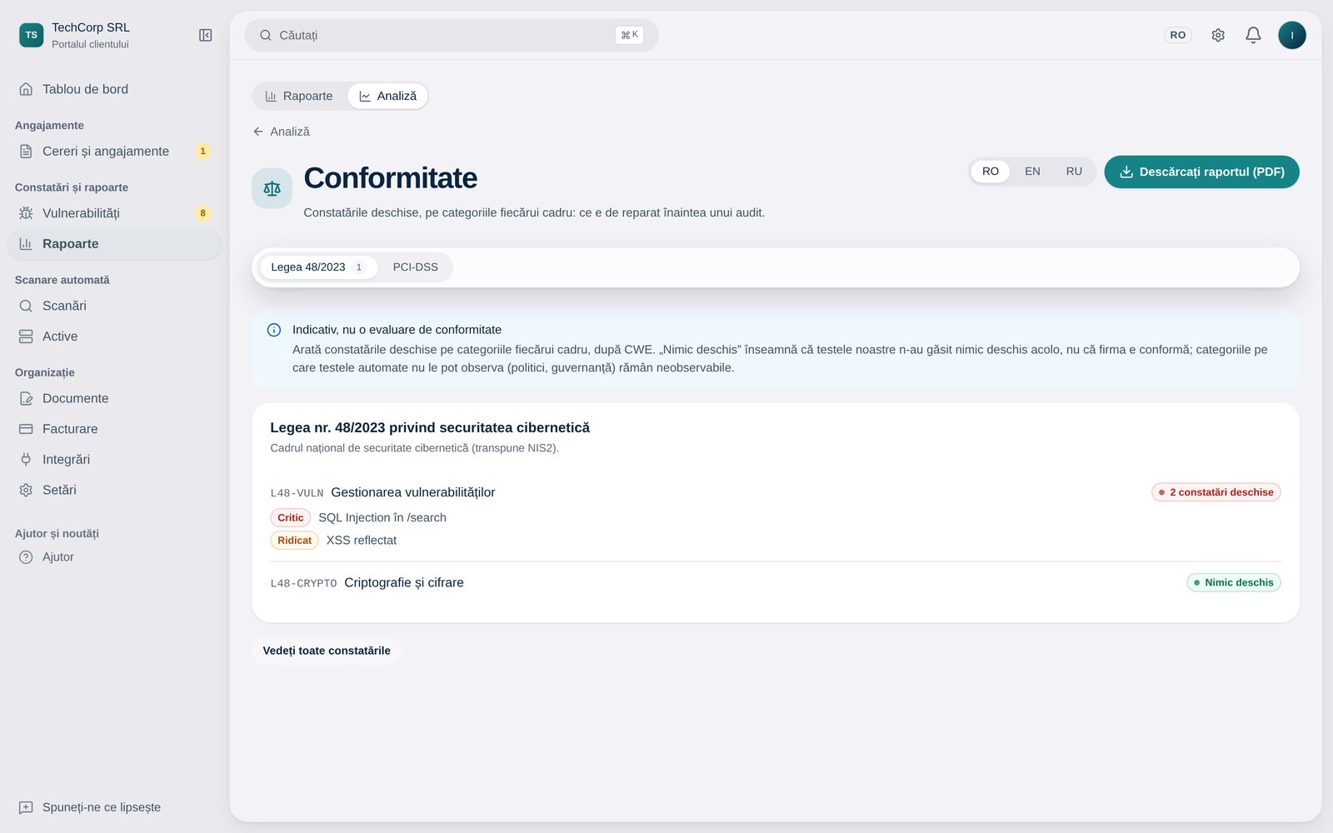Click Criptografie și cifrare category row
This screenshot has height=833, width=1333.
point(776,583)
